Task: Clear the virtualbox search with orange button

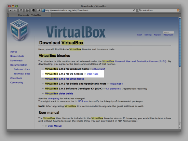Action: pos(178,11)
